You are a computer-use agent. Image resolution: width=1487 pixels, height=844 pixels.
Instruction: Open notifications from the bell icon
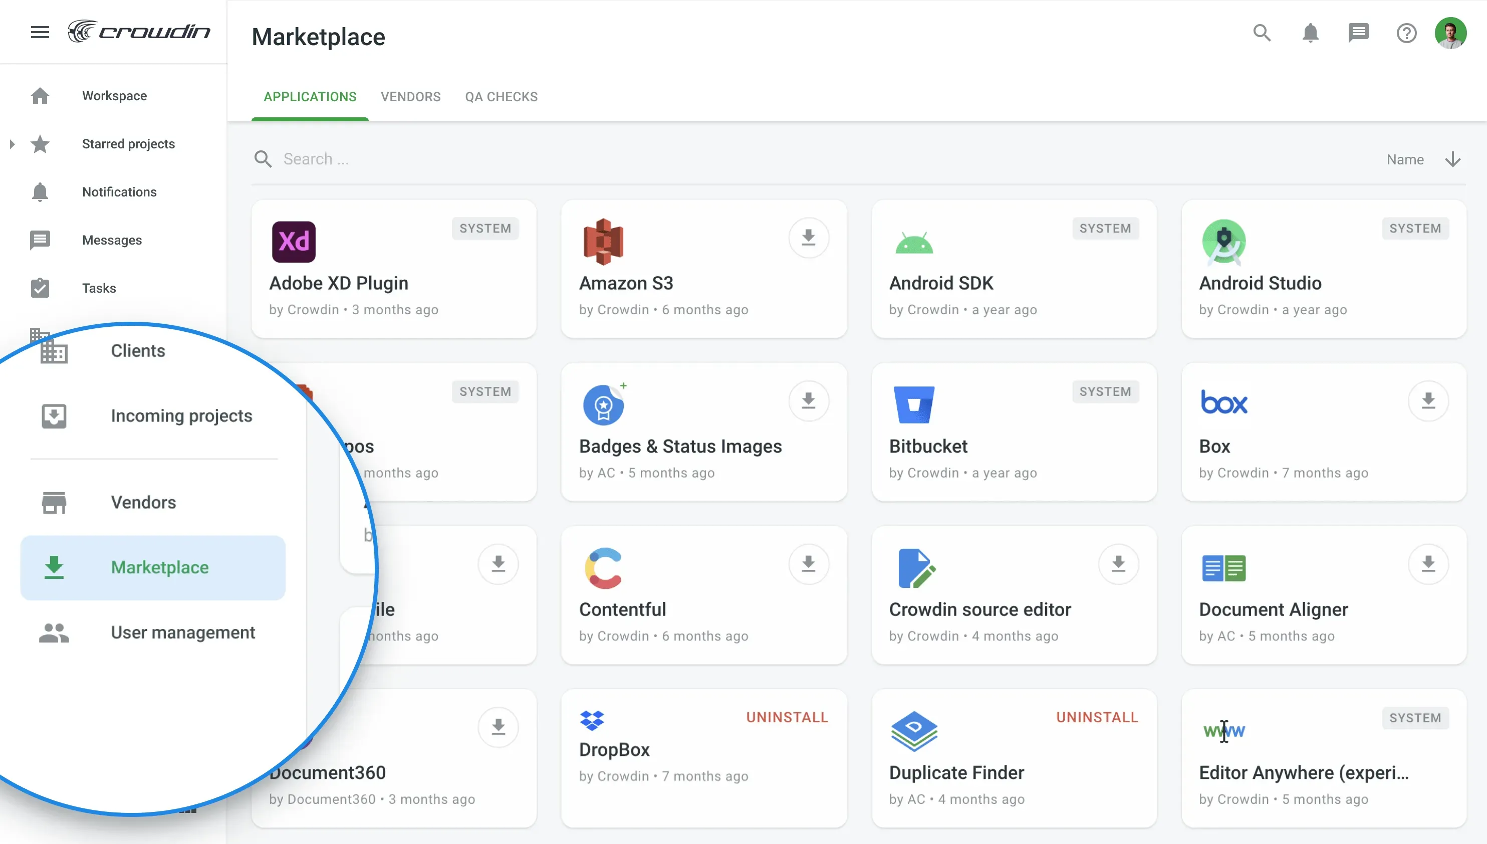(x=1310, y=33)
